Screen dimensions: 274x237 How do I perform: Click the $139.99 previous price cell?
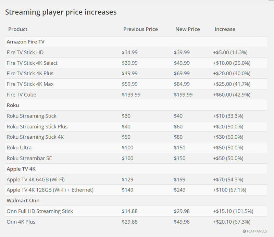131,95
